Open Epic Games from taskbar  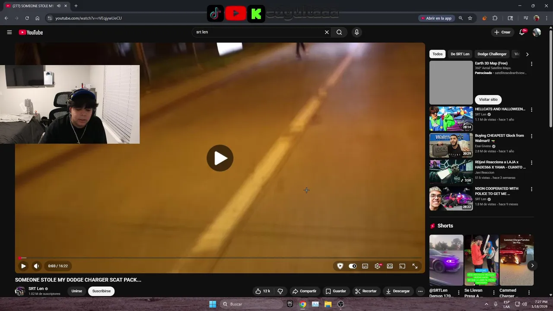[x=290, y=304]
